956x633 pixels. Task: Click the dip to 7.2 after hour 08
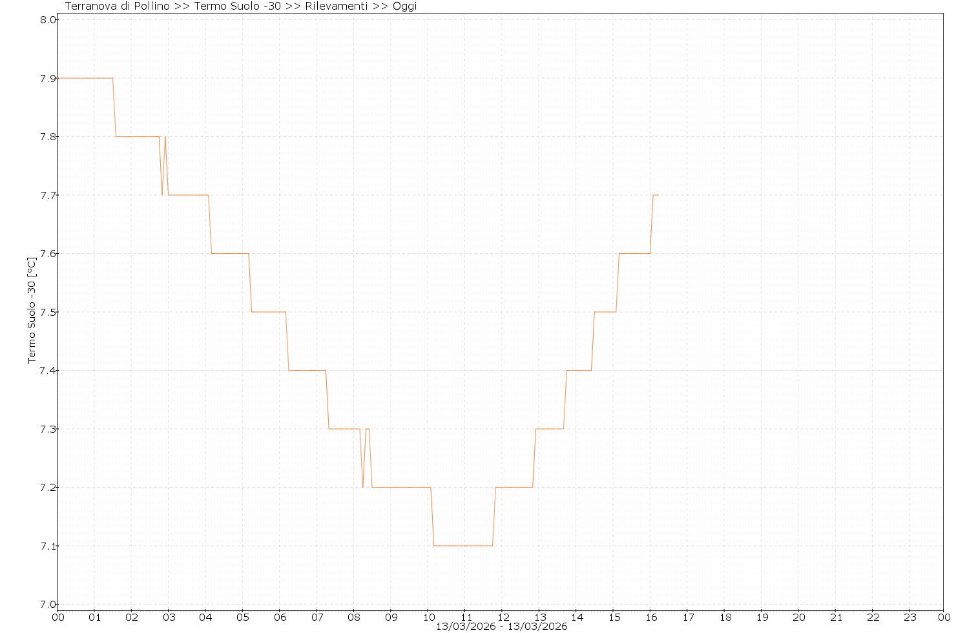[363, 486]
